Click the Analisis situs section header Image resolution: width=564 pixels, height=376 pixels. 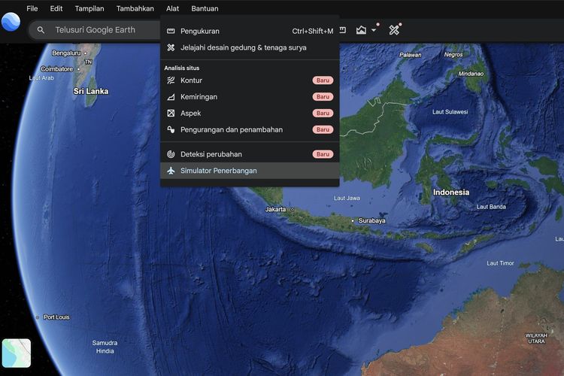[182, 68]
